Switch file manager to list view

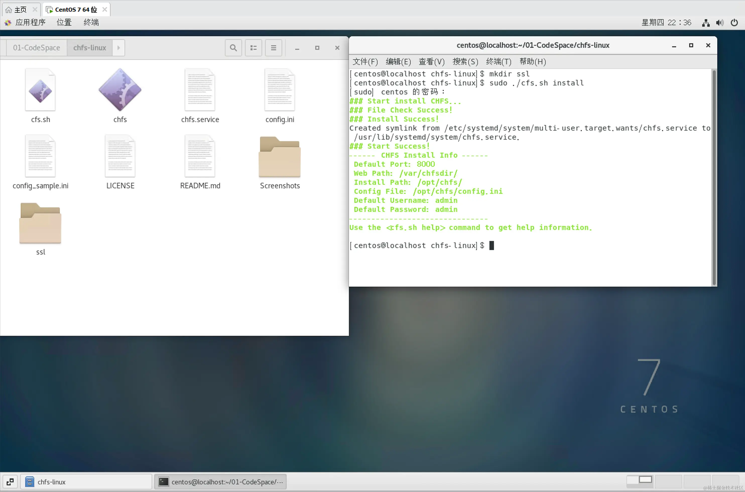click(x=254, y=48)
